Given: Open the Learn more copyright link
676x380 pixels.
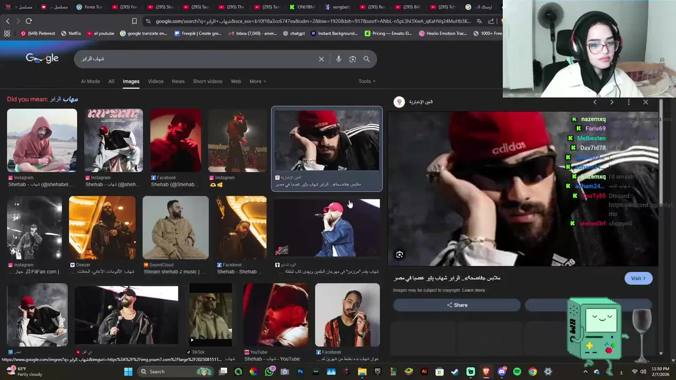Looking at the screenshot, I should (473, 290).
